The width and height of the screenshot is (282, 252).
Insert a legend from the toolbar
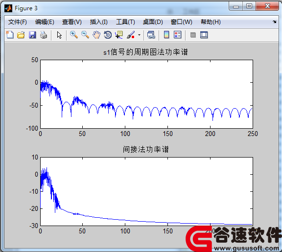click(x=178, y=35)
